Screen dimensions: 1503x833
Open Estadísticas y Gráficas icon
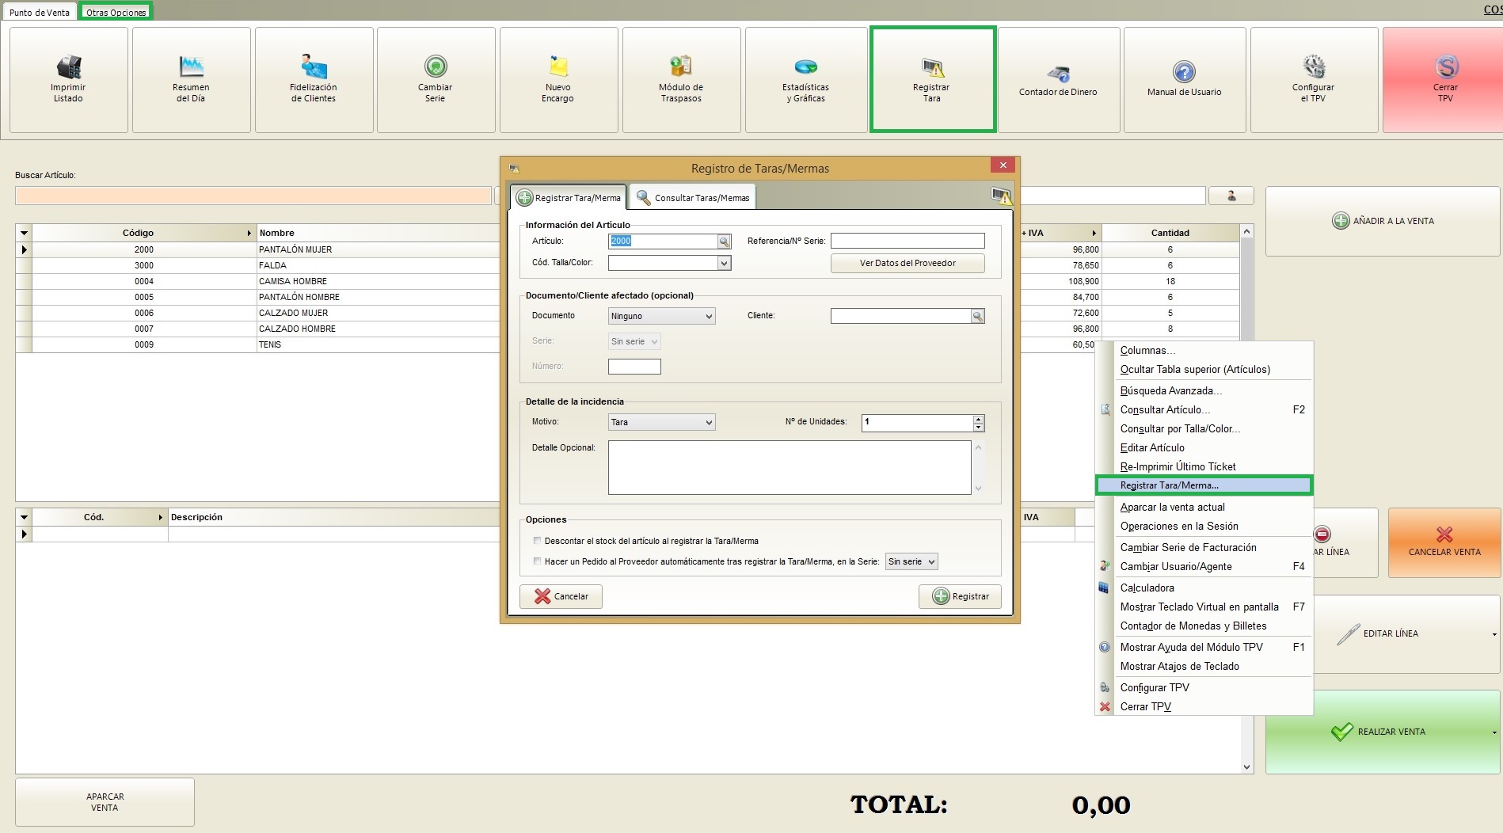click(805, 67)
